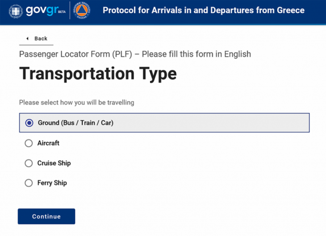Choose the Aircraft radio button
This screenshot has height=236, width=326.
point(29,143)
